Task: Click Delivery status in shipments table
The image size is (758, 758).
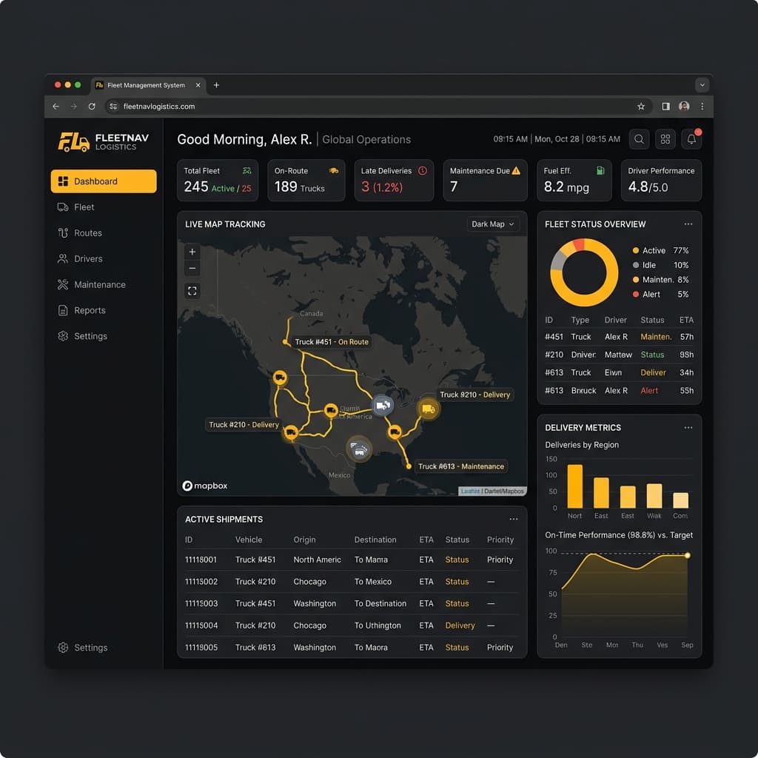Action: [x=460, y=625]
